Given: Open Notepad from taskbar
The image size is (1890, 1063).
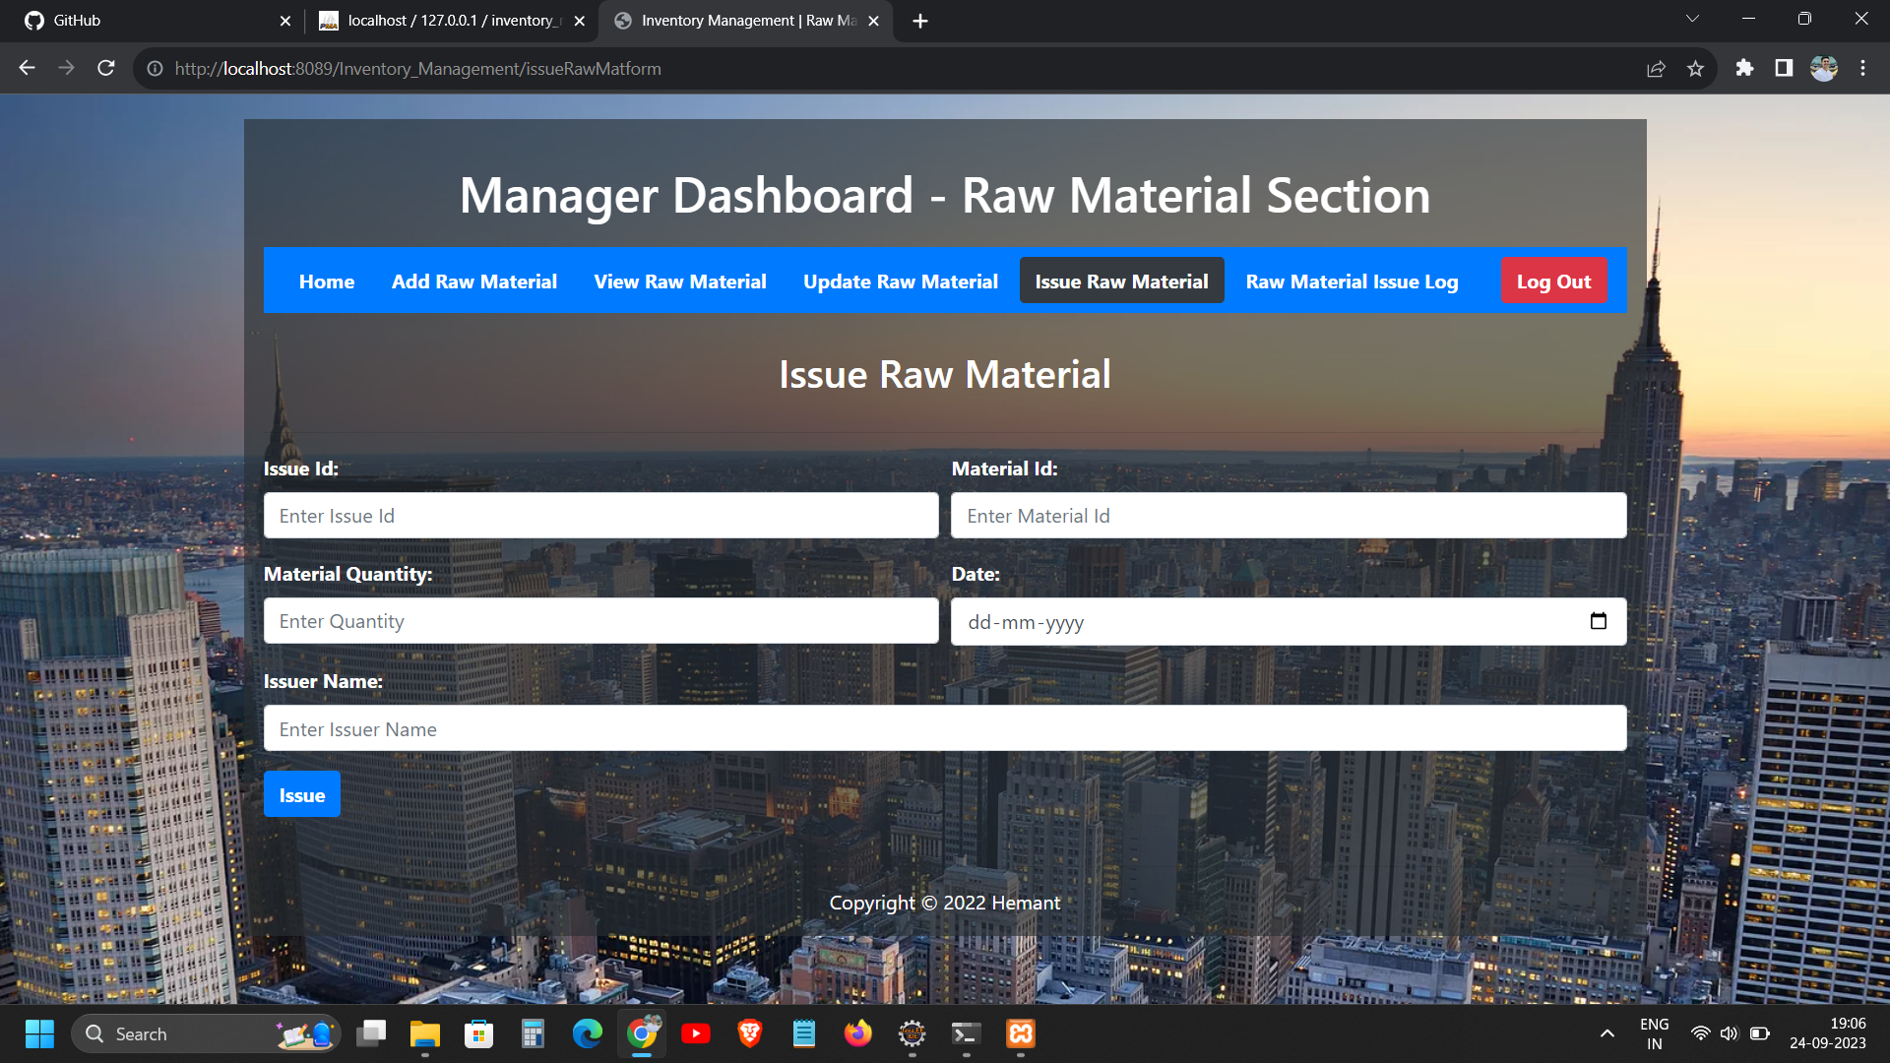Looking at the screenshot, I should pyautogui.click(x=804, y=1033).
